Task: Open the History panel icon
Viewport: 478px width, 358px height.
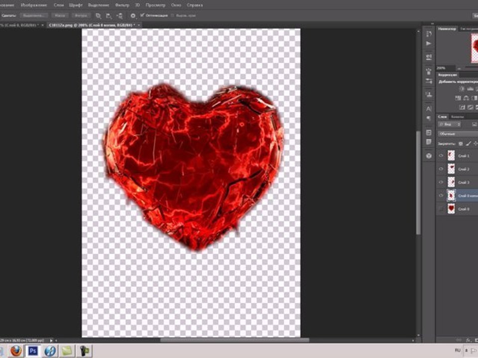Action: point(429,34)
